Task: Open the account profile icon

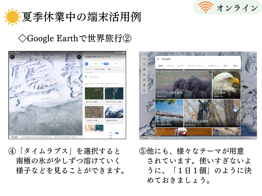Action: [254, 57]
